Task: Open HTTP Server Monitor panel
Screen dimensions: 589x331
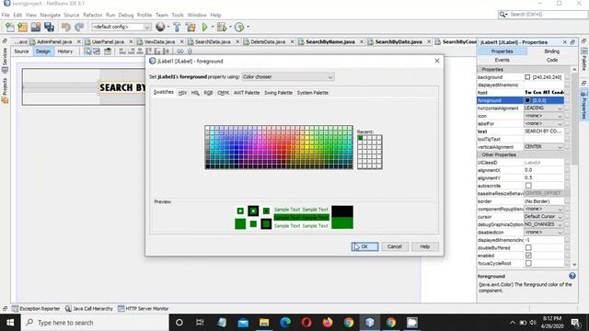Action: pos(144,309)
